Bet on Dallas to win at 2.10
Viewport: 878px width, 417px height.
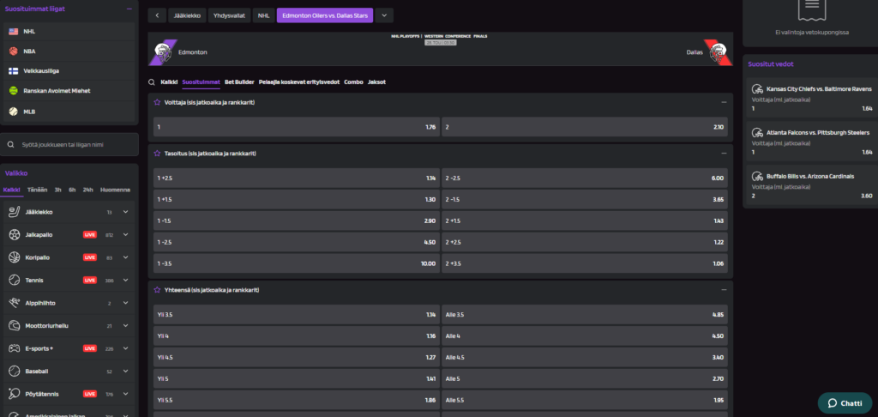pyautogui.click(x=585, y=127)
